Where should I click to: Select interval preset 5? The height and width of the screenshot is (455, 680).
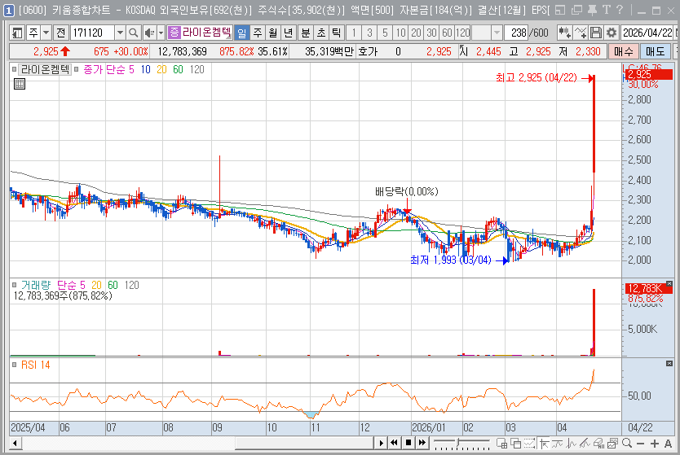pyautogui.click(x=385, y=33)
